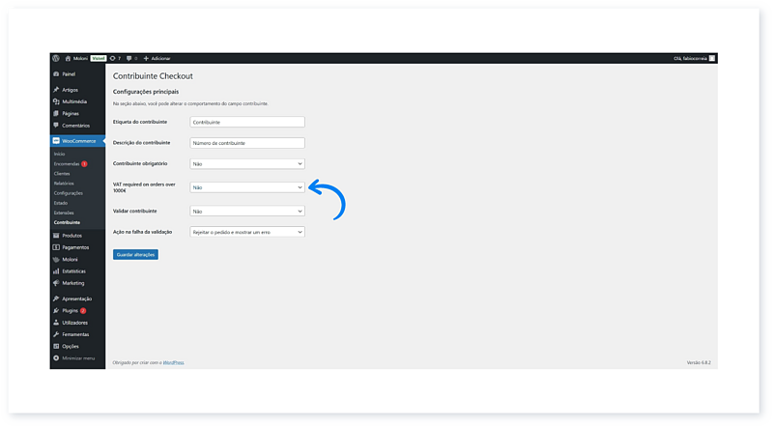Viewport: 773px width, 427px height.
Task: Click the Guardar alterações button
Action: [x=135, y=254]
